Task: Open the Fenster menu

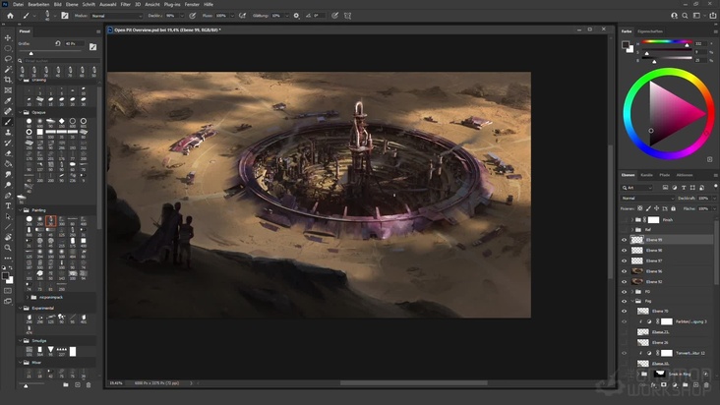Action: 192,4
